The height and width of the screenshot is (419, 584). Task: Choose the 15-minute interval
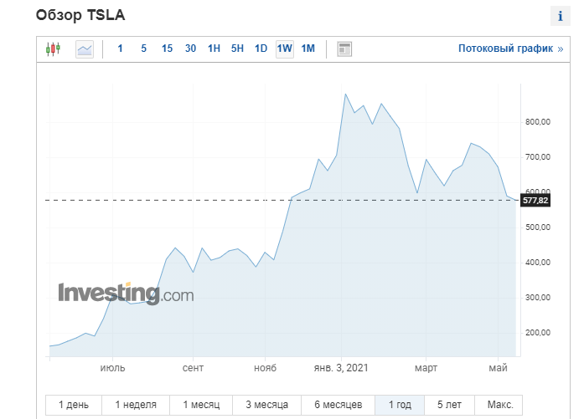(x=167, y=49)
